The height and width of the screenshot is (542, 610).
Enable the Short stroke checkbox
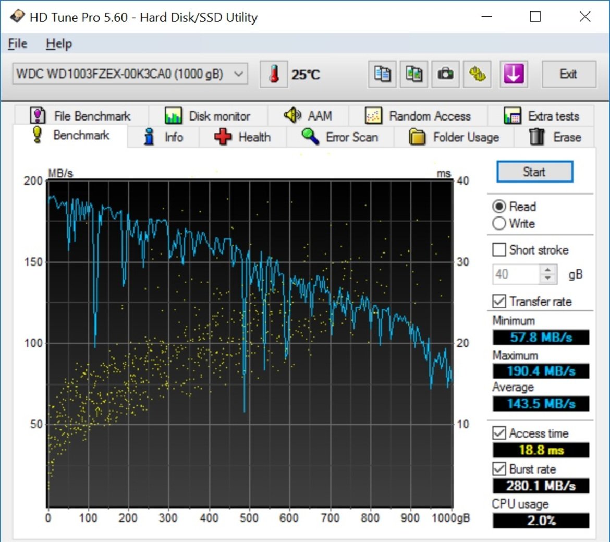[x=499, y=249]
